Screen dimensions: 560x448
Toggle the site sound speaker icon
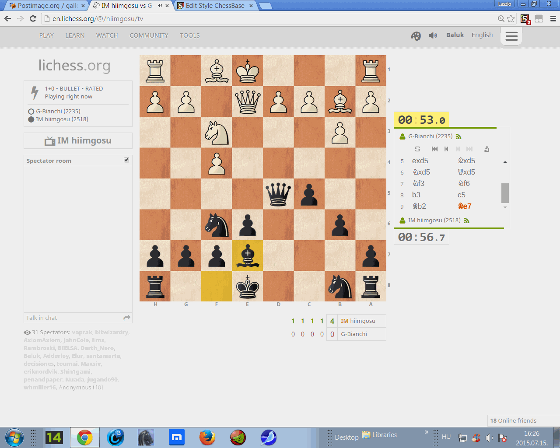433,35
